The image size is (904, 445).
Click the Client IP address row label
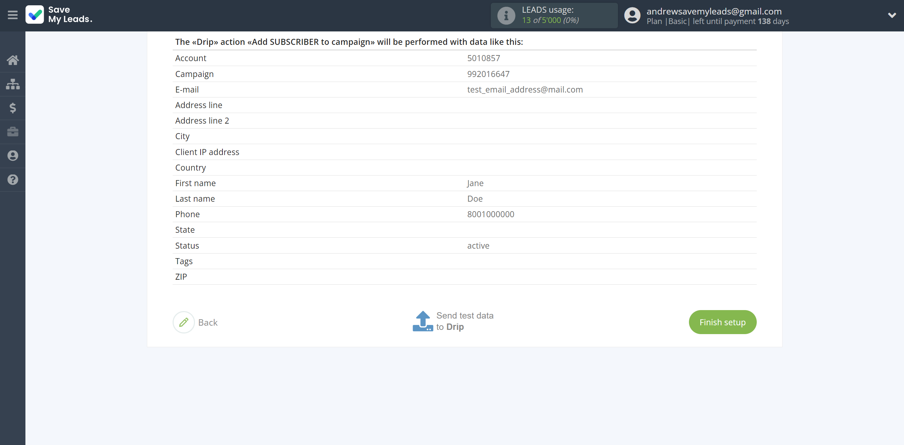207,152
